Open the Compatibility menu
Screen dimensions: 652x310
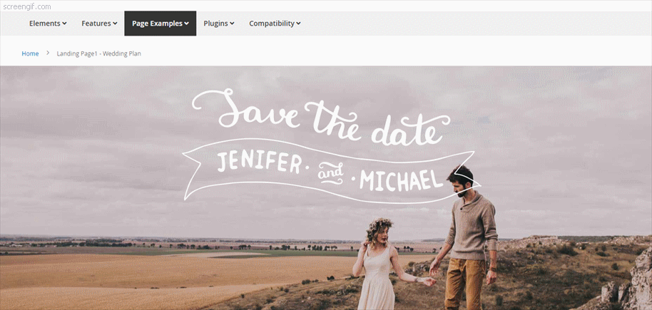275,24
